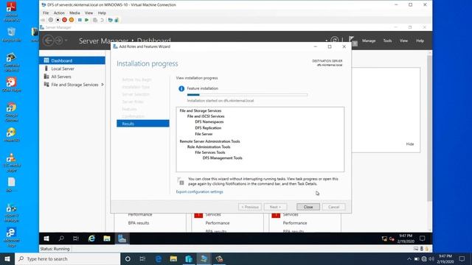Open the Notifications flag icon
This screenshot has height=265, width=472.
[353, 40]
